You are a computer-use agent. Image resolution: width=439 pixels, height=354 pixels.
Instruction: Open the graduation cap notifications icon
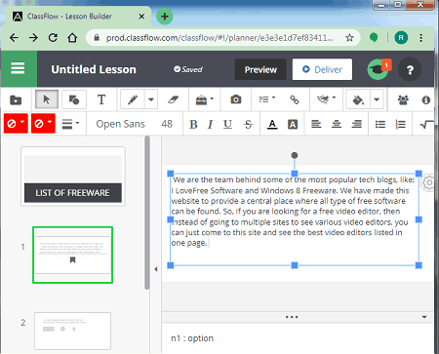click(x=378, y=69)
